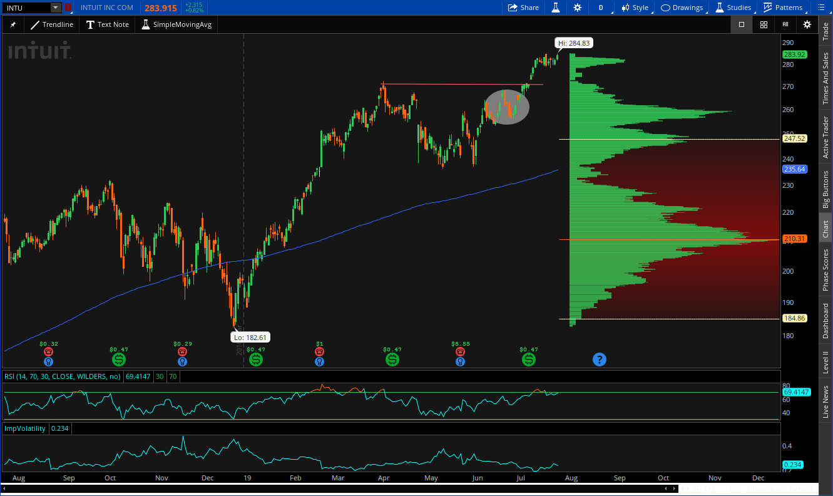
Task: Open the D timeframe selector
Action: point(601,8)
